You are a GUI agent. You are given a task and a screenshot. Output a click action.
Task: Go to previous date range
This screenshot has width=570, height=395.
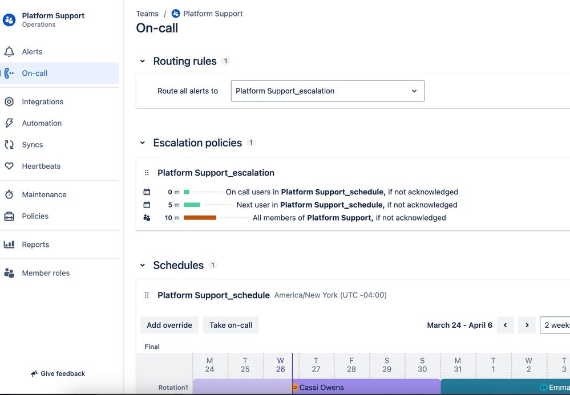point(506,325)
